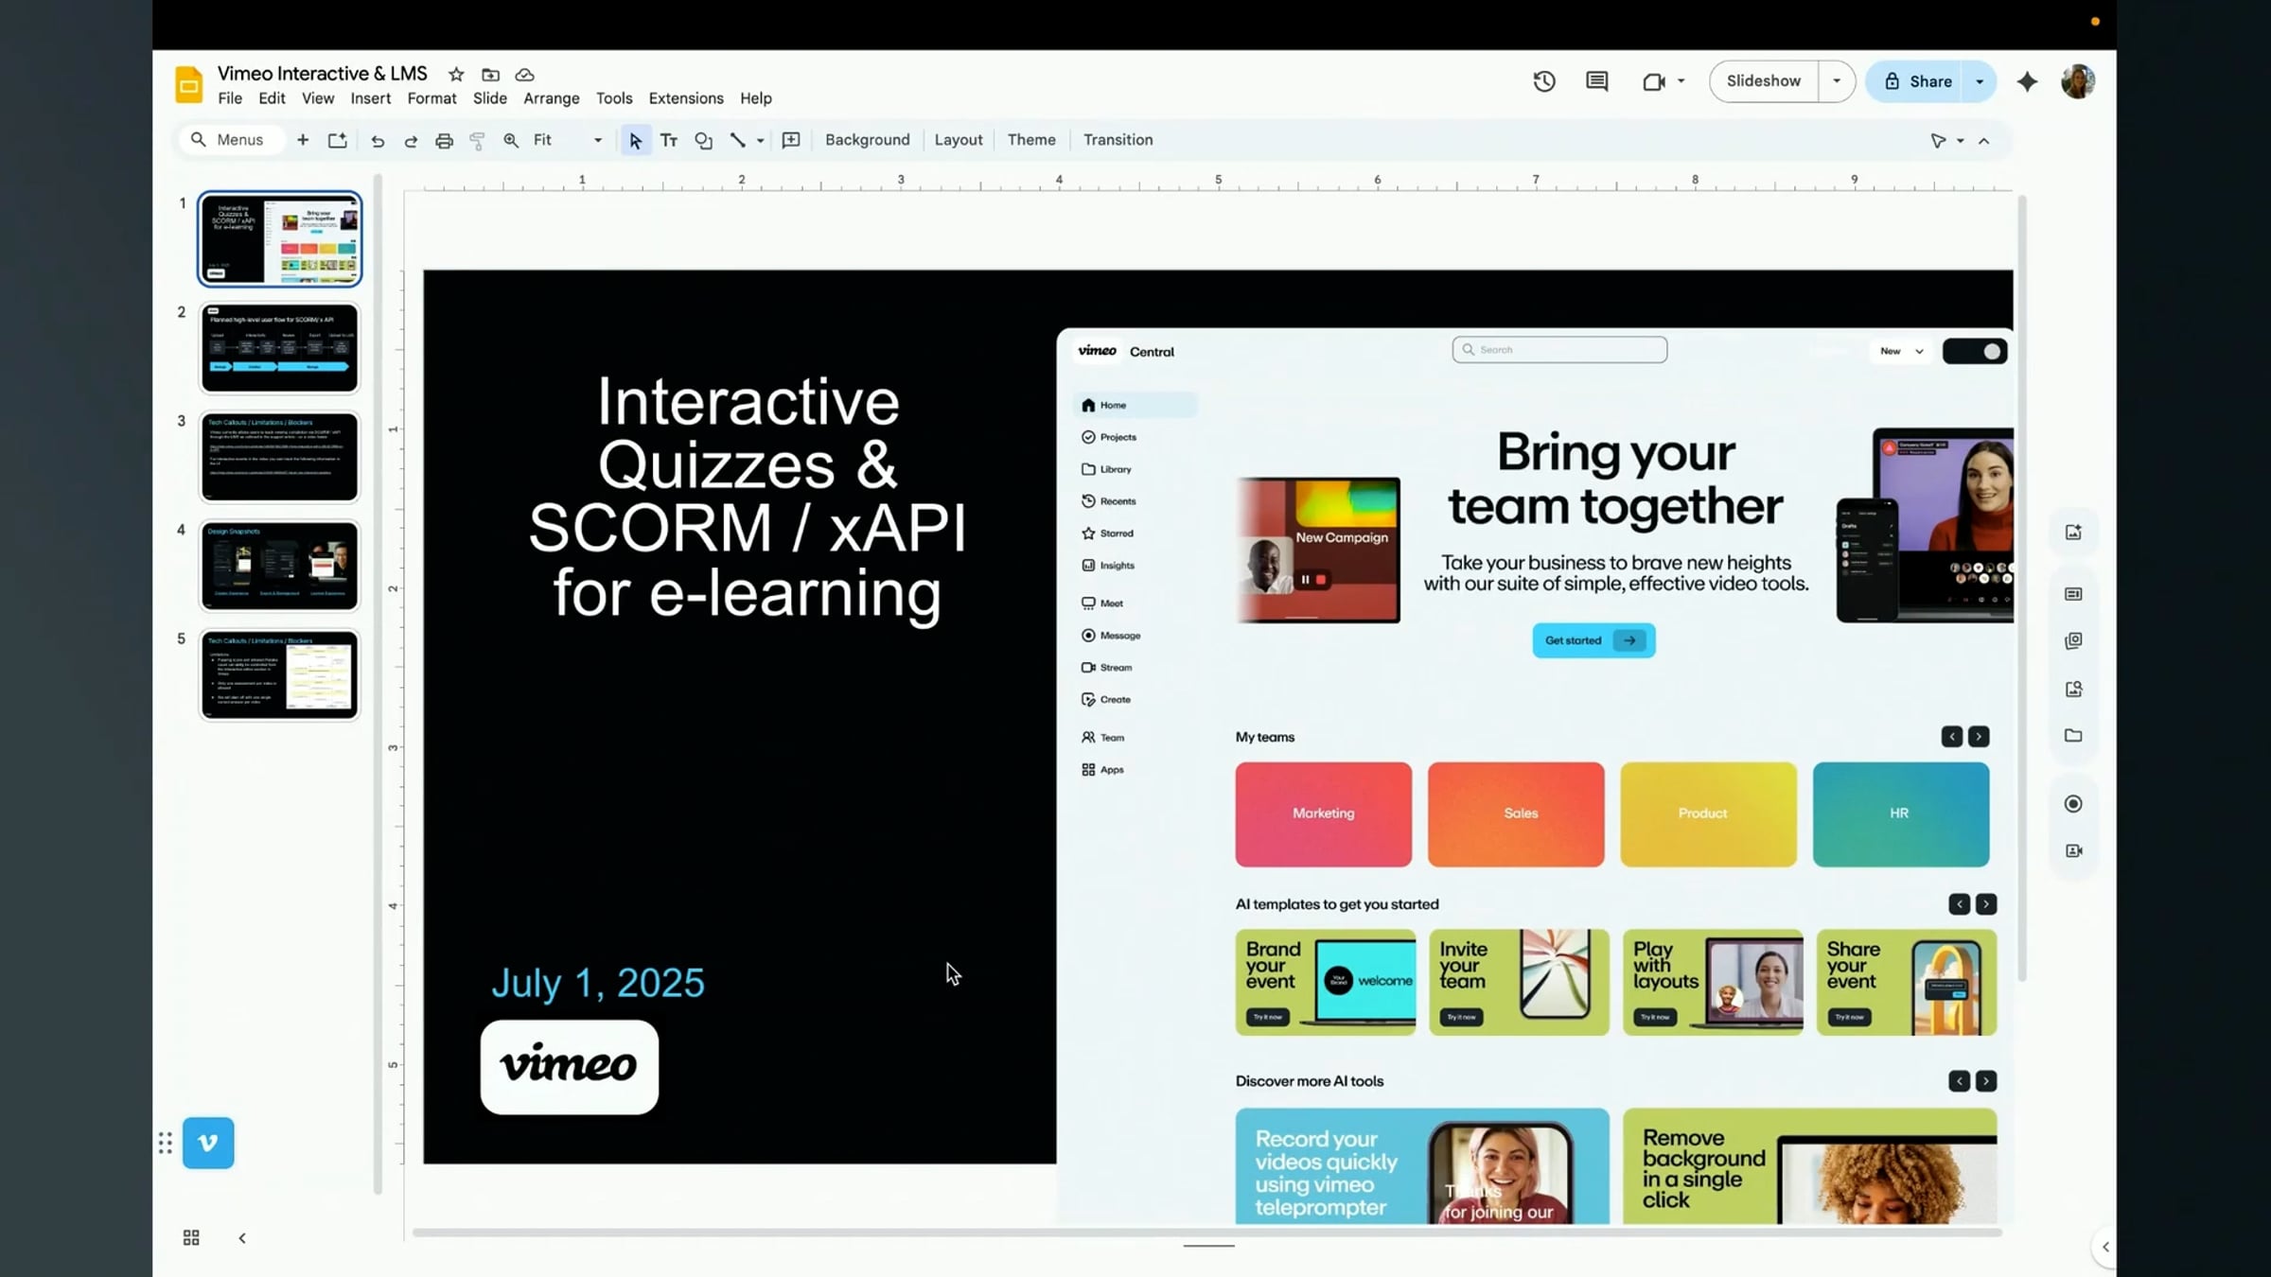Open comments panel icon
This screenshot has height=1277, width=2271.
1597,81
